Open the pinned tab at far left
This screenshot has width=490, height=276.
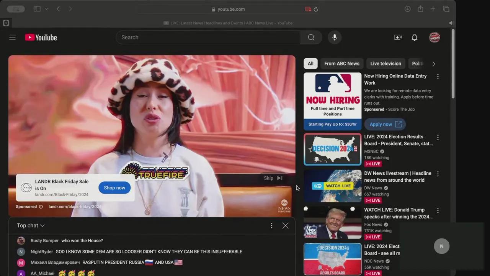[6, 23]
